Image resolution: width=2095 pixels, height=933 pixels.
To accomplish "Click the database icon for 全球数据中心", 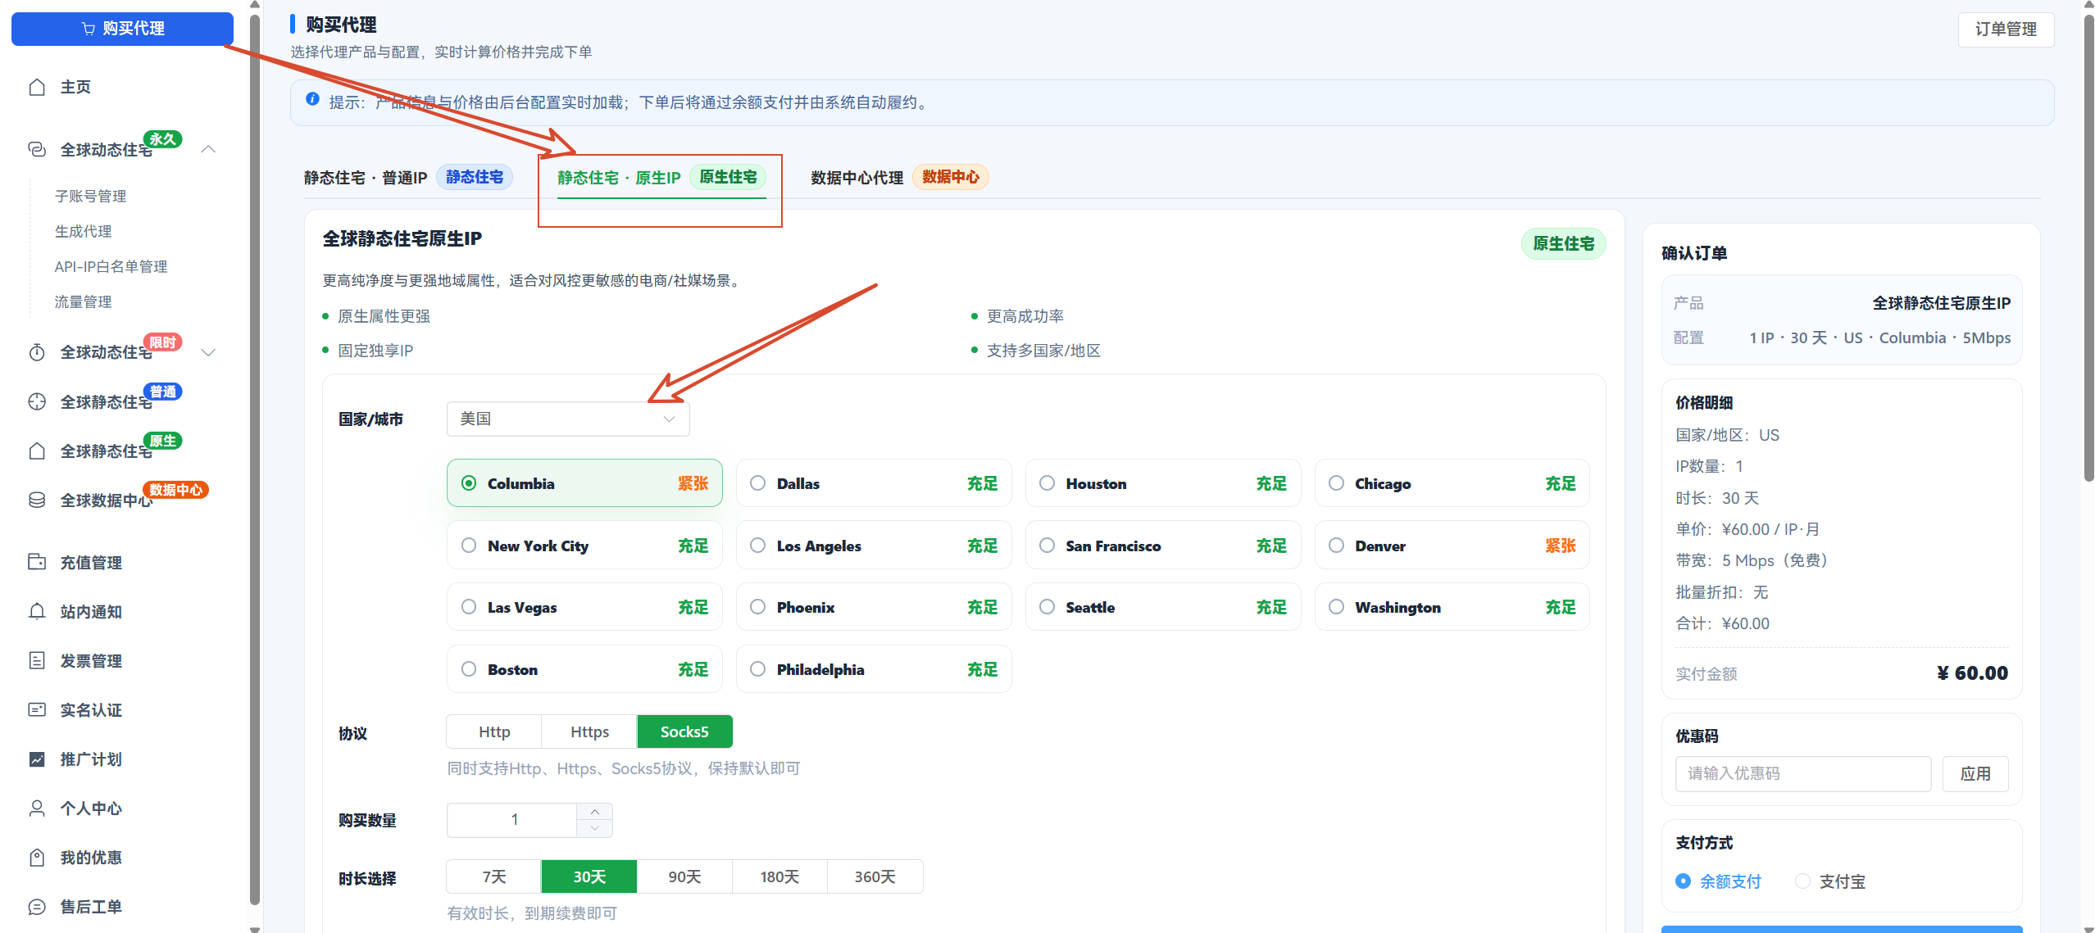I will coord(37,500).
